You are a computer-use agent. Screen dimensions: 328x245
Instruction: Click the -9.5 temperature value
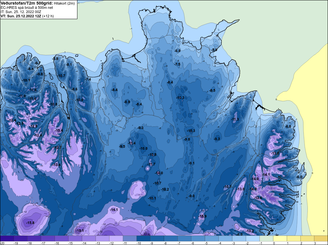click(x=122, y=146)
